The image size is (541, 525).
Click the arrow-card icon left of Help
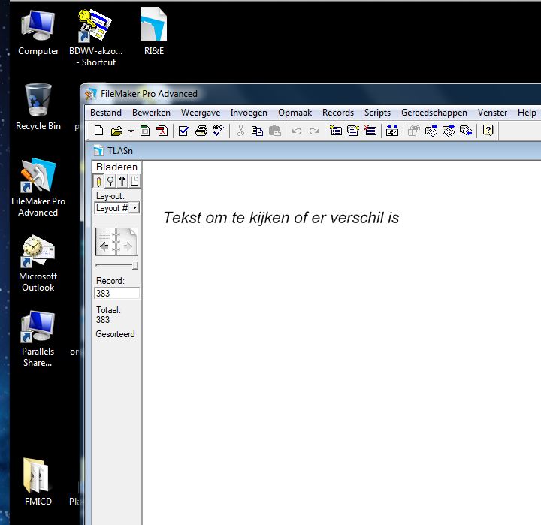[x=466, y=131]
